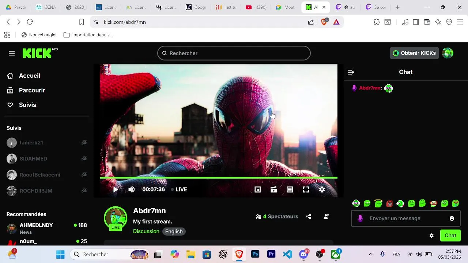Enable mini player mode
Image resolution: width=468 pixels, height=263 pixels.
(x=258, y=189)
